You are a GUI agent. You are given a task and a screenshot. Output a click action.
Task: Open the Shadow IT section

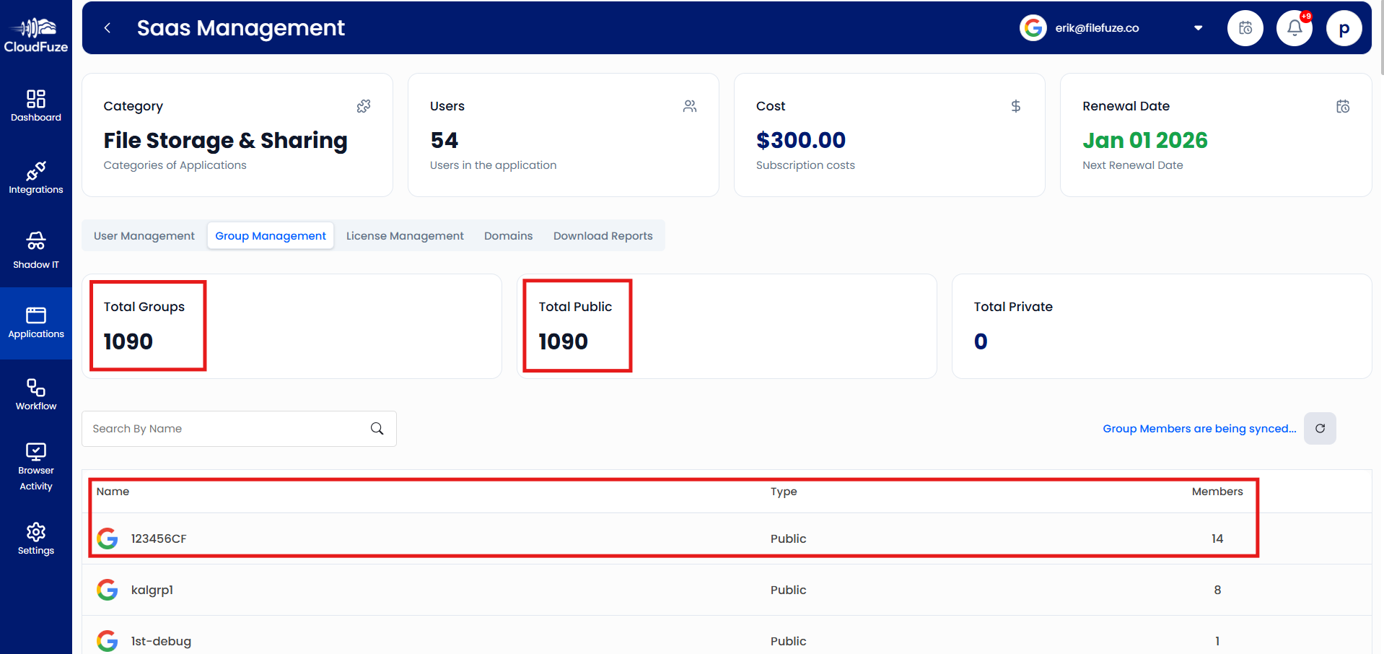pos(35,250)
